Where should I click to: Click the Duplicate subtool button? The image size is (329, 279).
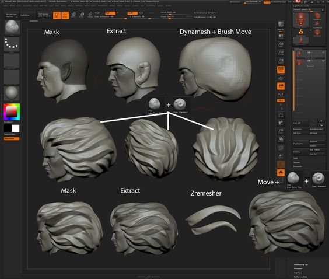pyautogui.click(x=301, y=144)
